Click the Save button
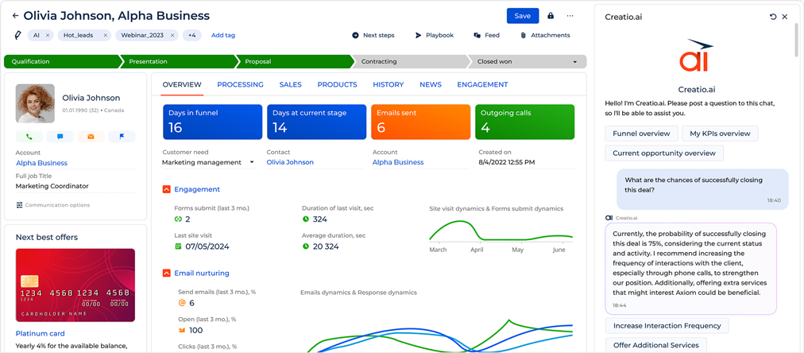Screen dimensions: 804x353 [523, 16]
